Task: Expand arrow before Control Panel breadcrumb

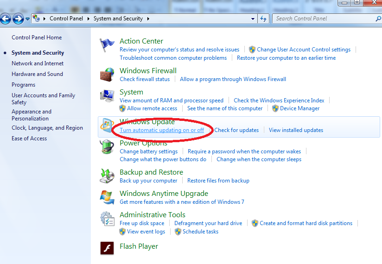Action: (x=45, y=19)
